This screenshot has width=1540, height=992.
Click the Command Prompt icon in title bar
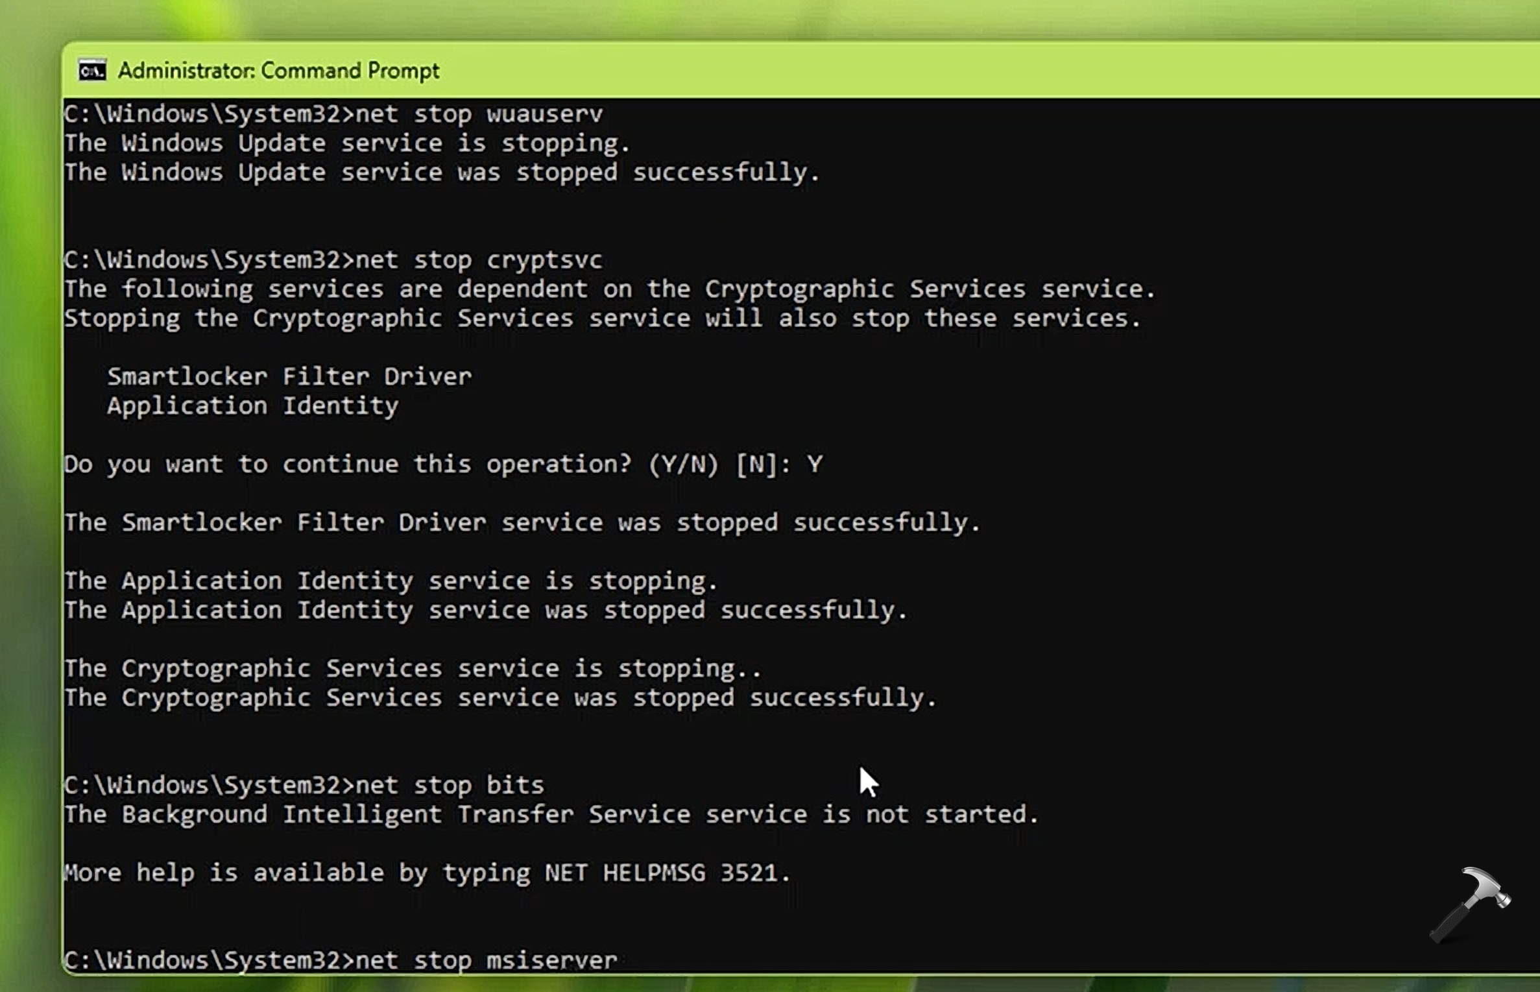91,70
